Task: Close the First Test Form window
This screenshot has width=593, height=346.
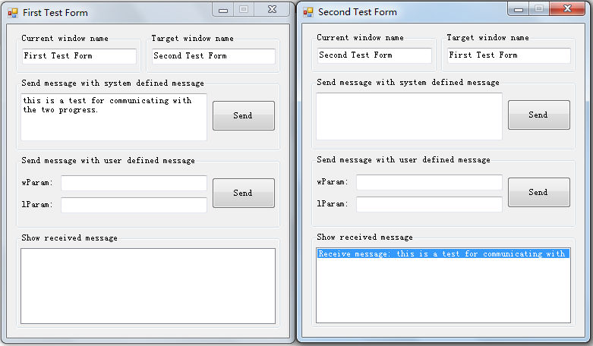Action: tap(272, 9)
